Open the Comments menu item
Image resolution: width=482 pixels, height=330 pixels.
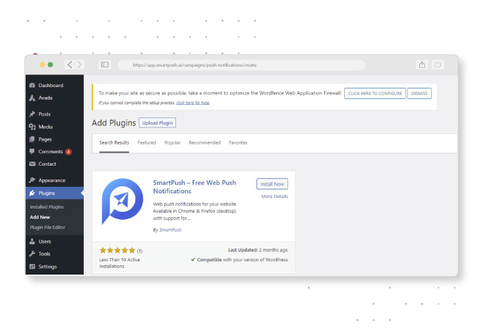click(x=55, y=152)
